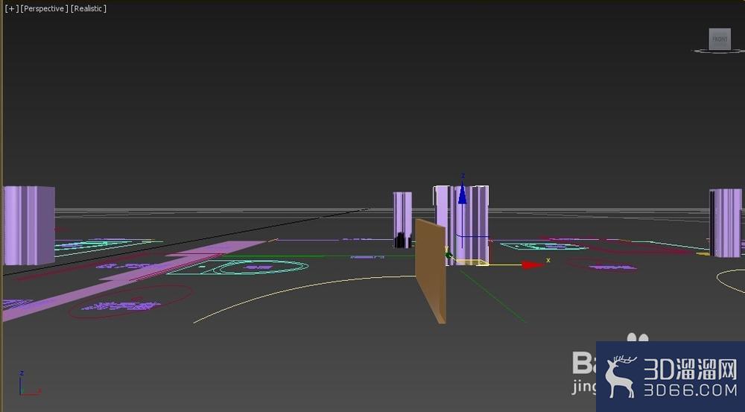Select the narrow purple column behind the brown panel
745x412 pixels.
pyautogui.click(x=402, y=220)
